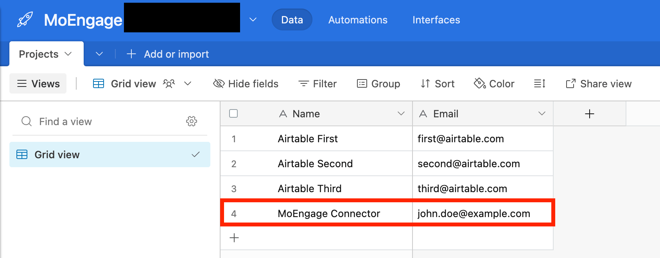Toggle the Views sidebar

click(38, 83)
